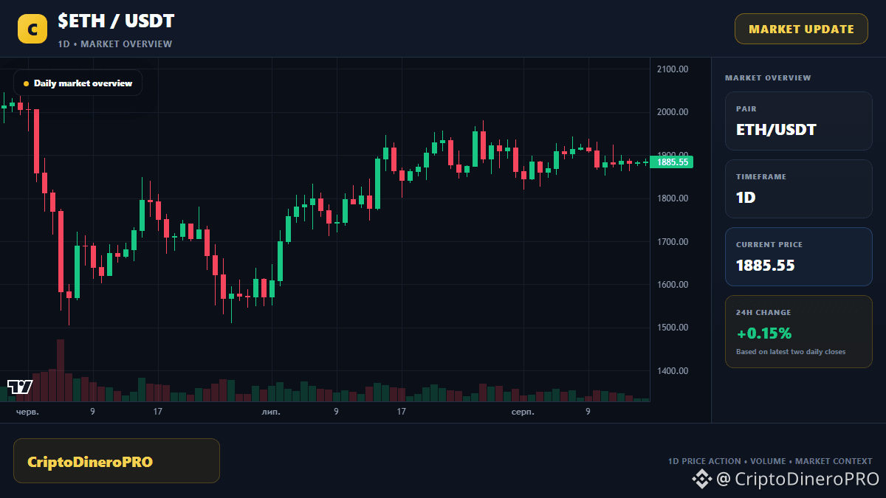The image size is (886, 498).
Task: Click the 2000.00 price axis label
Action: 672,112
